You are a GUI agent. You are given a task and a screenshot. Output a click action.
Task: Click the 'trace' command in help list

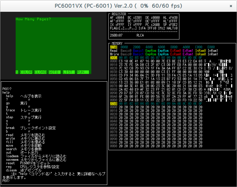pos(10,110)
